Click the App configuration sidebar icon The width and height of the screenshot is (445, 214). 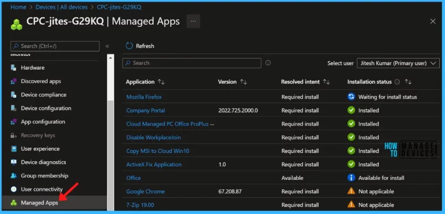click(x=13, y=122)
